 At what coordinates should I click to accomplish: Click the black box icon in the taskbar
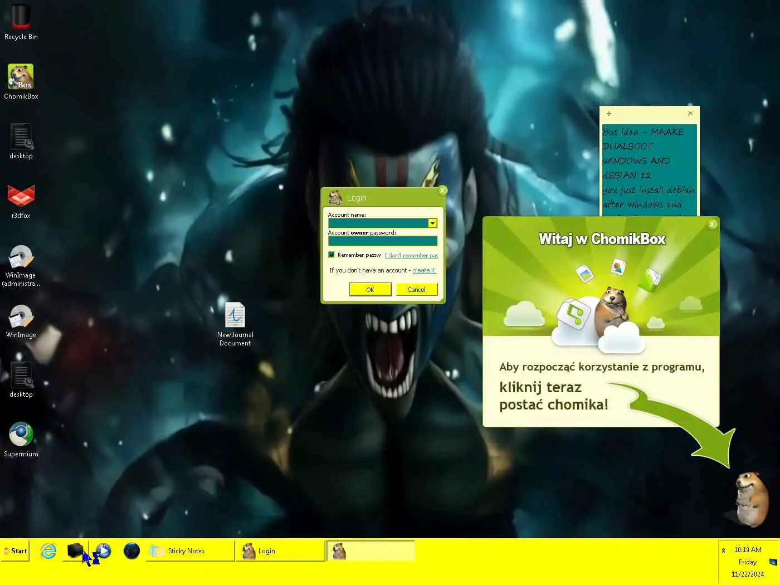75,551
